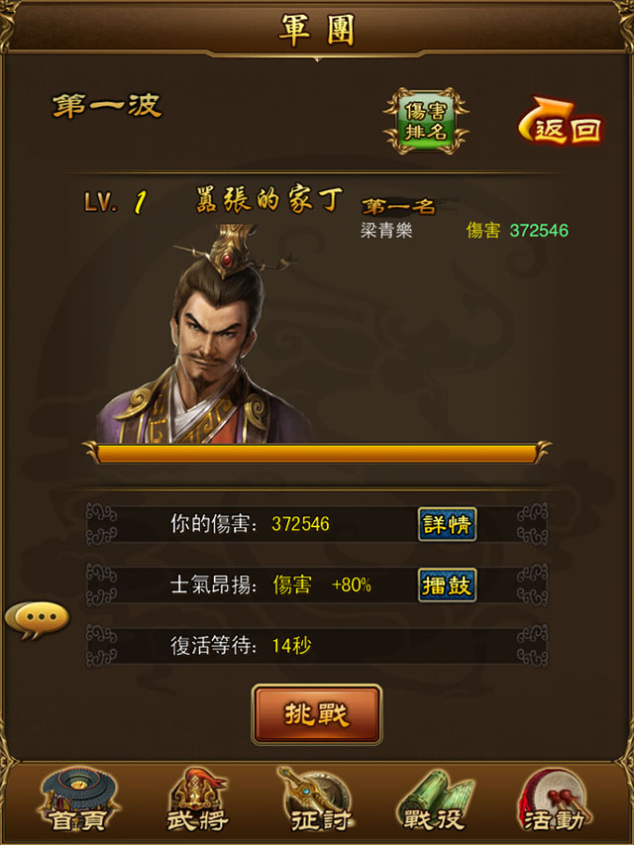Tap the 返回 back arrow icon
Screen dimensions: 634x845
pos(561,121)
